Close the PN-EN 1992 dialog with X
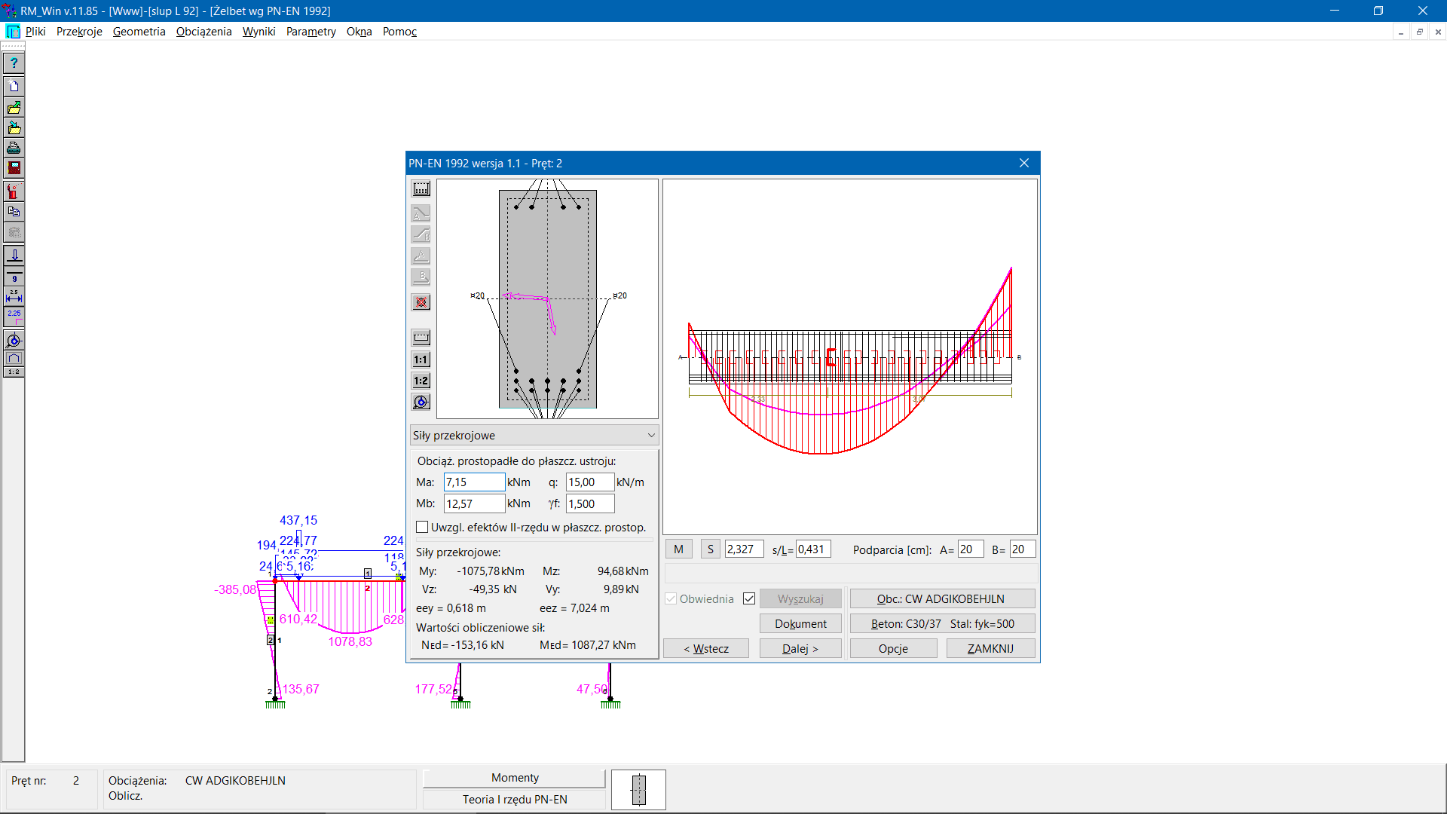Viewport: 1447px width, 814px height. tap(1023, 163)
